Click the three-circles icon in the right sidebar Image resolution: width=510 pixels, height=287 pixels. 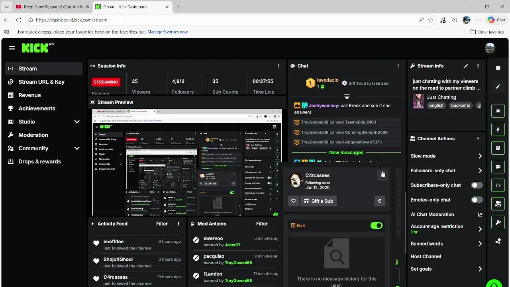click(498, 241)
